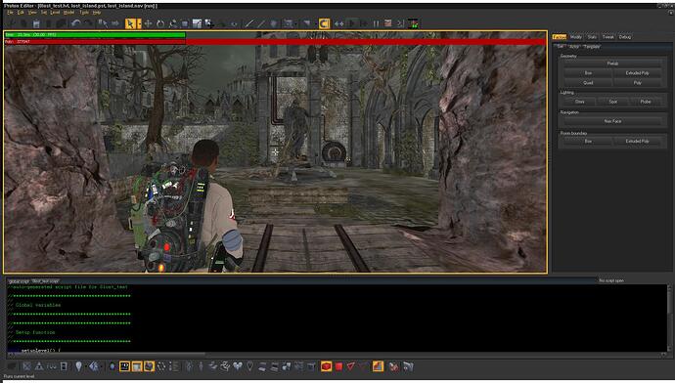Click the Nav Face navigation button
Image resolution: width=675 pixels, height=383 pixels.
(x=612, y=122)
